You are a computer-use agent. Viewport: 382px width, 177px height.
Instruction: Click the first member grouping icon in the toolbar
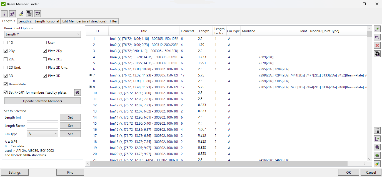tap(29, 13)
